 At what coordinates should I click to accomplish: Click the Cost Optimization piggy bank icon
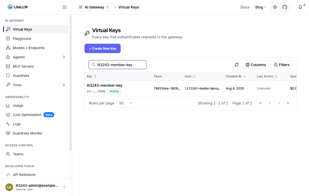pyautogui.click(x=8, y=115)
